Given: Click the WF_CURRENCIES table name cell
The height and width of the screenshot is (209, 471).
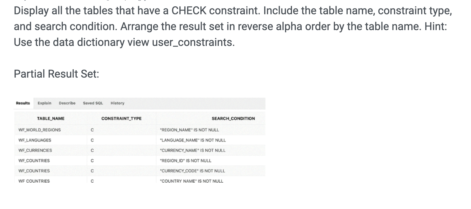Looking at the screenshot, I should (x=35, y=150).
